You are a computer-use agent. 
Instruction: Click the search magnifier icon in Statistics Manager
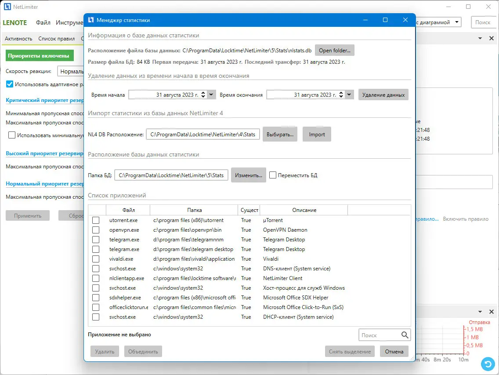click(405, 335)
